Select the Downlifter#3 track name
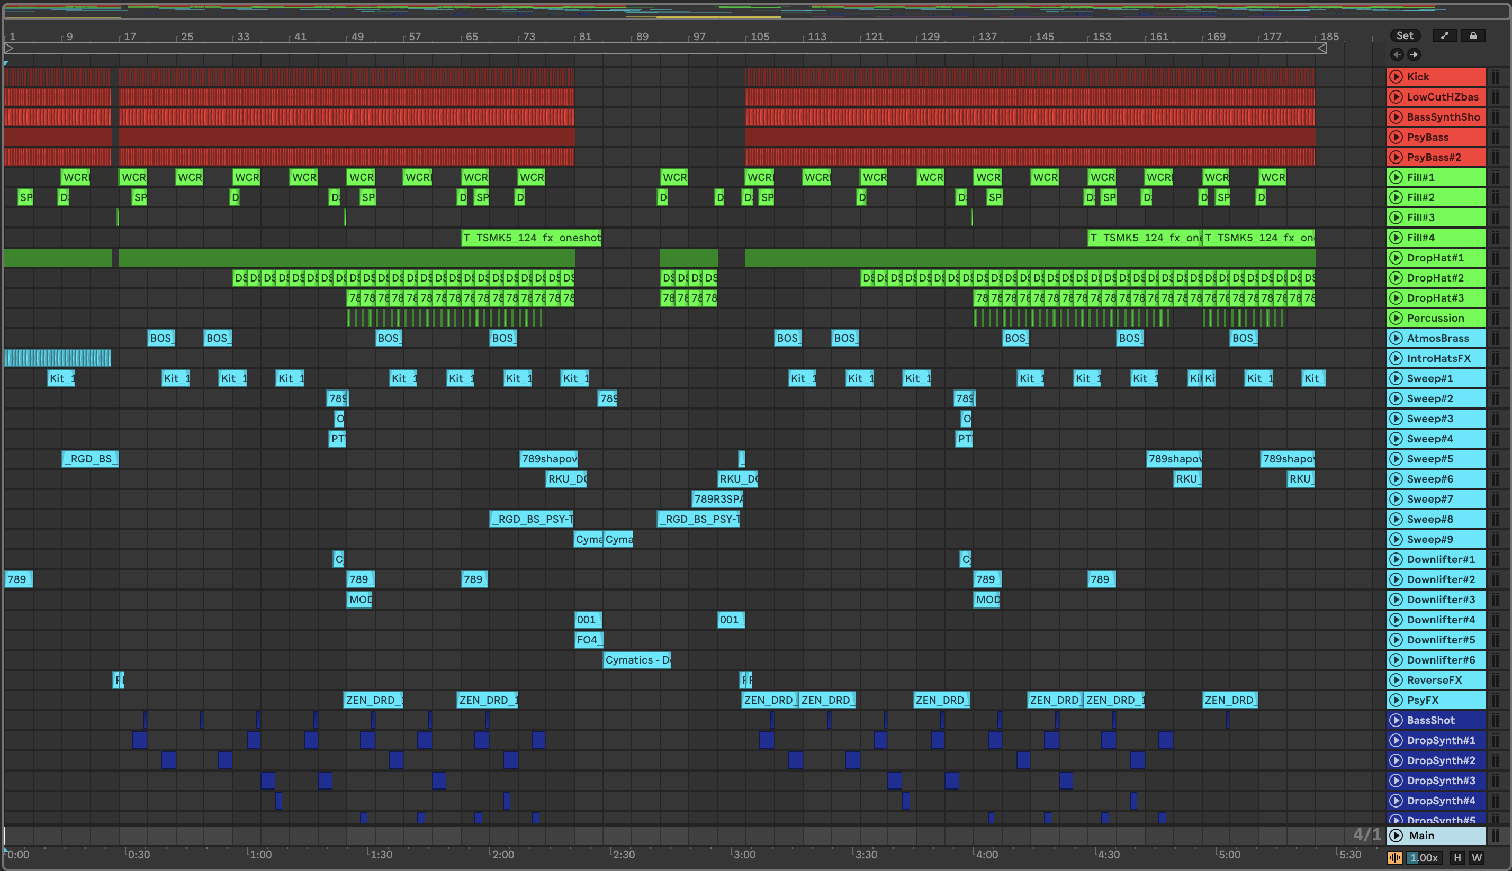 click(x=1441, y=600)
